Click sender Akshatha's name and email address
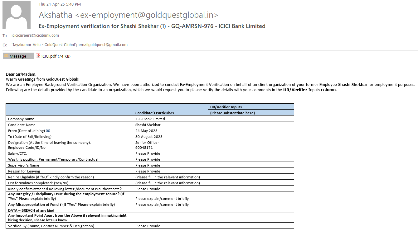This screenshot has width=418, height=231. 129,15
